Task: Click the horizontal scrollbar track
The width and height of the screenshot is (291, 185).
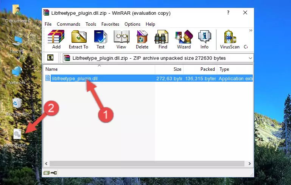Action: pos(147,164)
